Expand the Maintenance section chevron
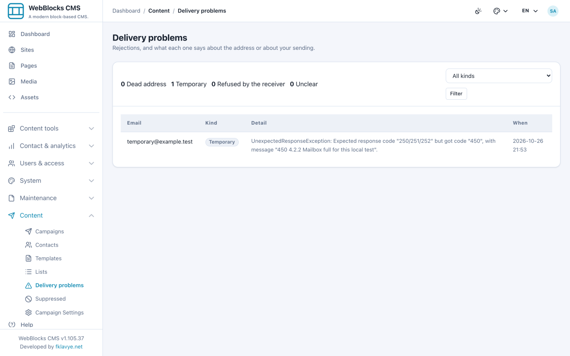The image size is (570, 356). 91,198
